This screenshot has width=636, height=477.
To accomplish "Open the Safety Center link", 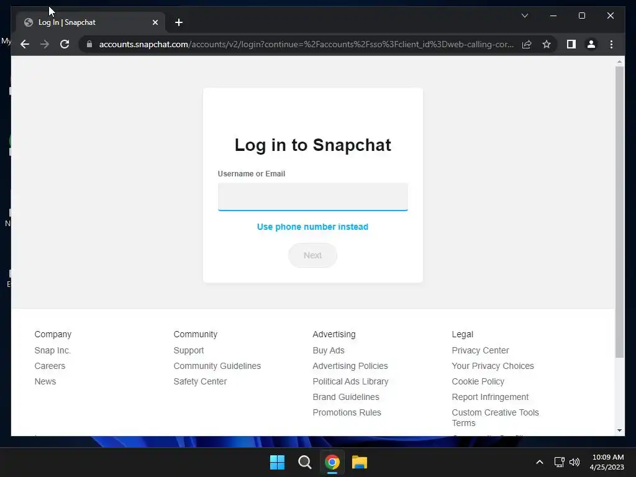I will pyautogui.click(x=200, y=381).
